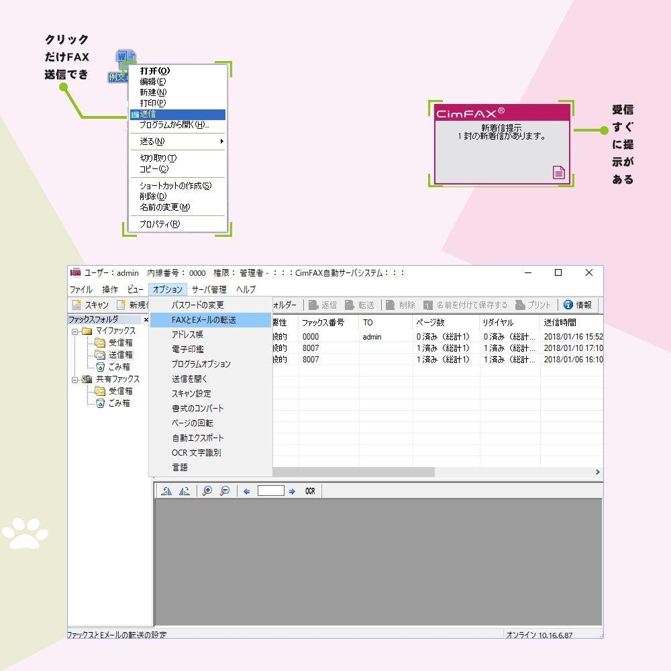Click the page number input field
The width and height of the screenshot is (671, 671).
pos(270,491)
